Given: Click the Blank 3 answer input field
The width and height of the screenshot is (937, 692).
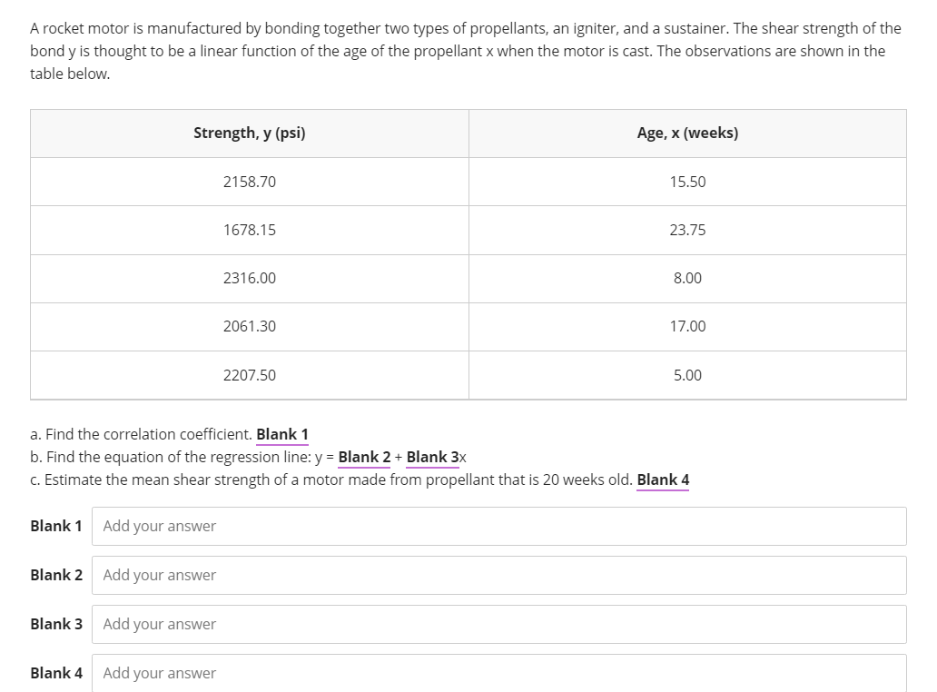Looking at the screenshot, I should 498,625.
